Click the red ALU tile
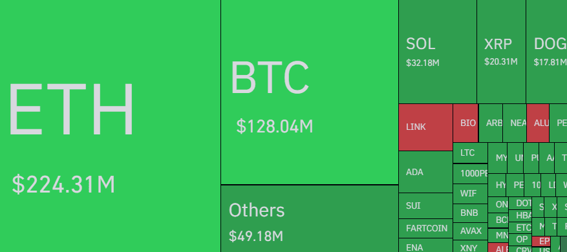The image size is (567, 252). point(538,123)
